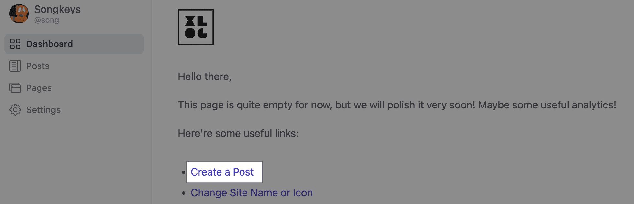The width and height of the screenshot is (634, 204).
Task: Click the @song handle text
Action: point(47,20)
